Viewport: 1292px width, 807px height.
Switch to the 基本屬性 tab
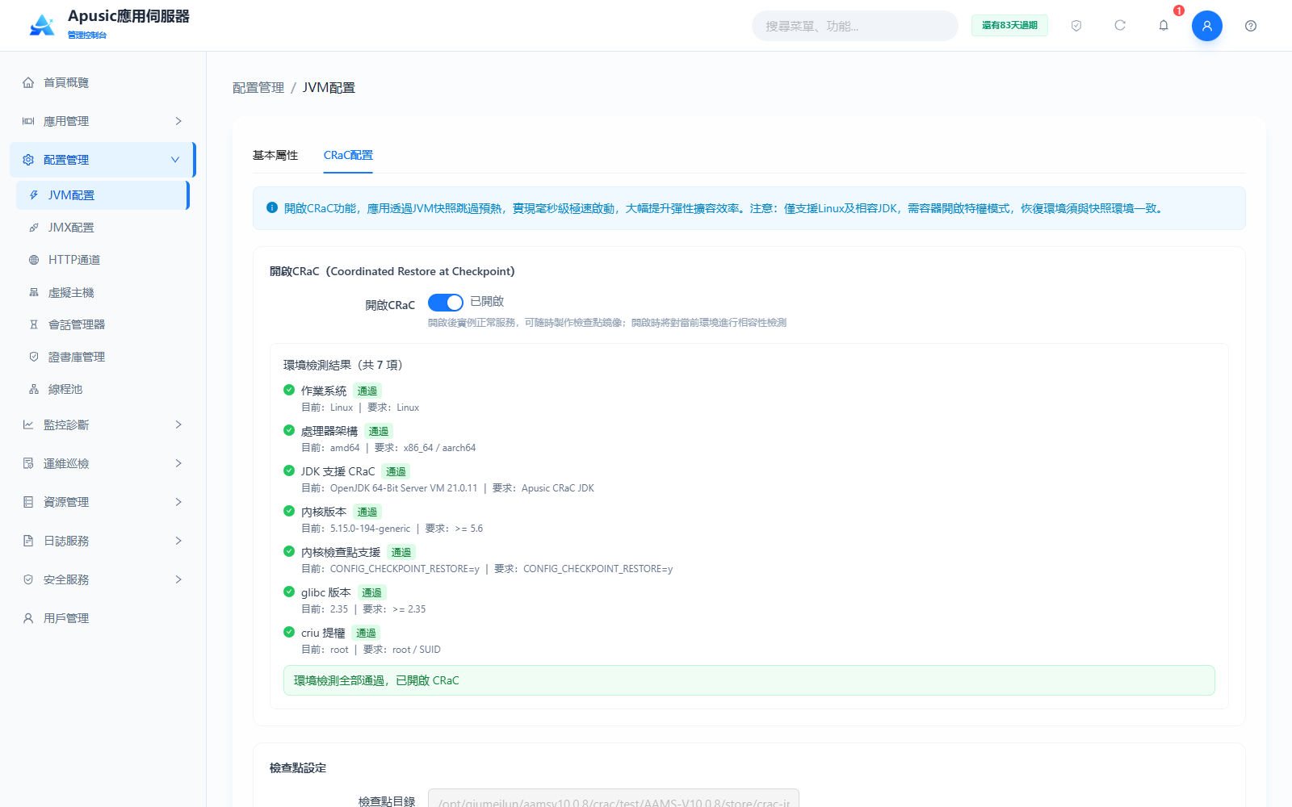275,155
